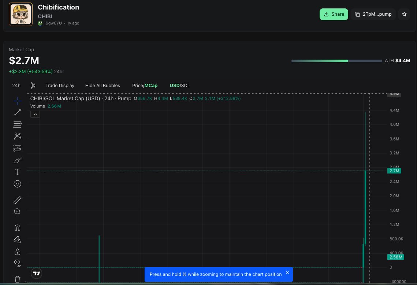The height and width of the screenshot is (285, 417).
Task: Click the star favorite icon
Action: click(x=404, y=14)
